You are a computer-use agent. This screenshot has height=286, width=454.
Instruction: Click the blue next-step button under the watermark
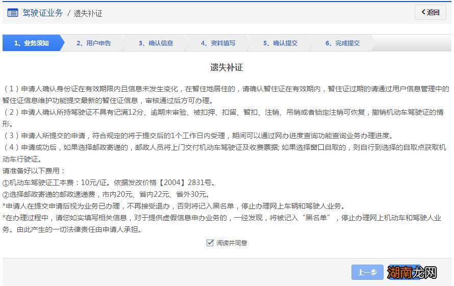(404, 272)
